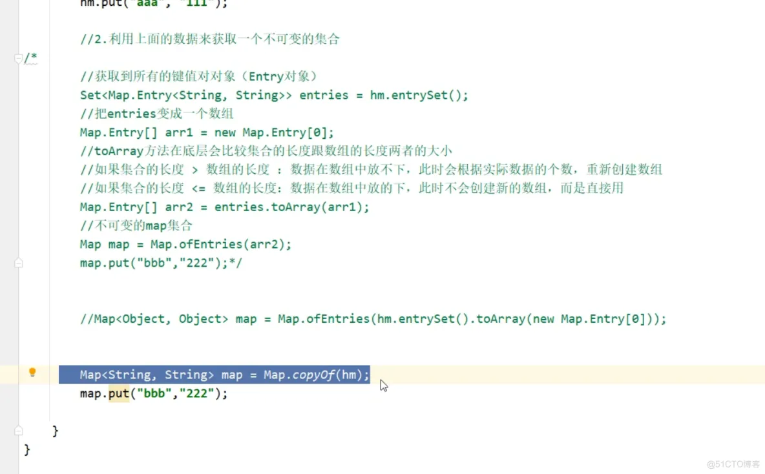765x474 pixels.
Task: Click Map.ofEntries(arr2) method call
Action: pyautogui.click(x=220, y=244)
